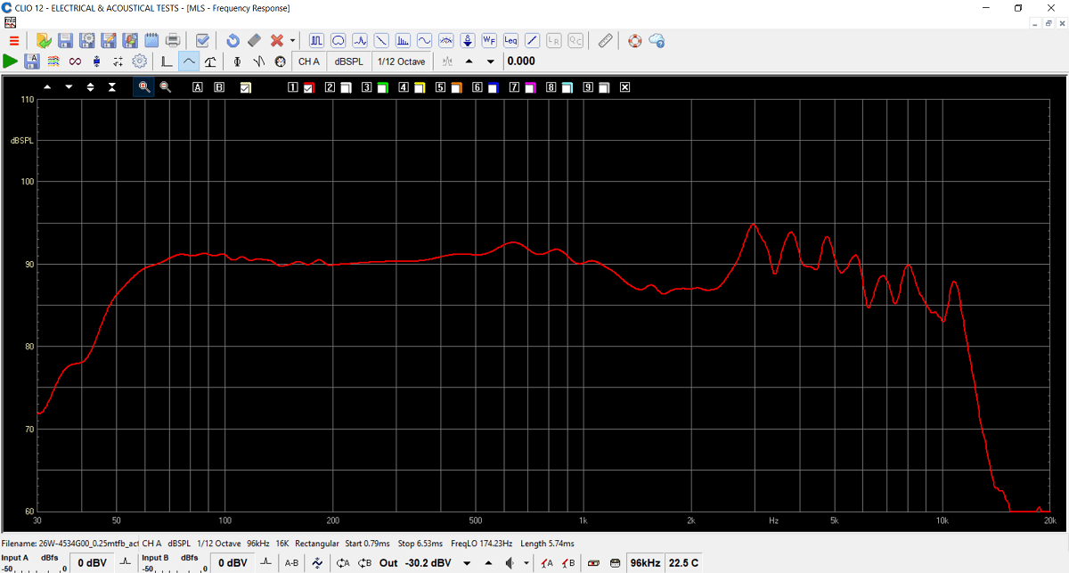
Task: Toggle overlay 1 red checkbox
Action: click(x=308, y=87)
